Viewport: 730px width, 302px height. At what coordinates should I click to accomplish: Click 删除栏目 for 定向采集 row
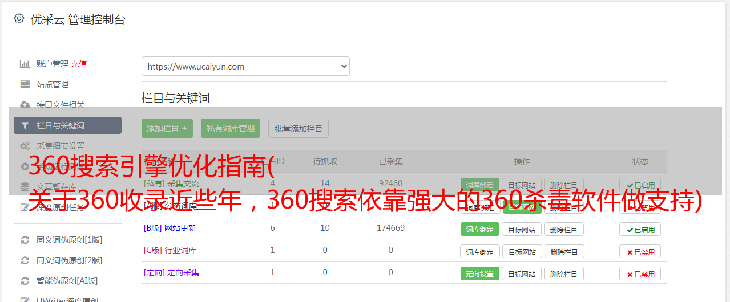(x=564, y=274)
